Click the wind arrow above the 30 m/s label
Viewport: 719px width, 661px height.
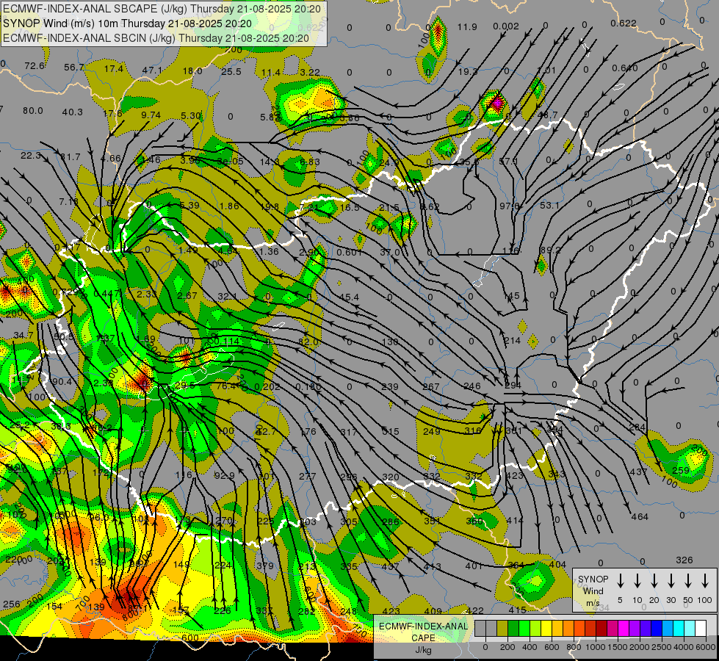[671, 581]
